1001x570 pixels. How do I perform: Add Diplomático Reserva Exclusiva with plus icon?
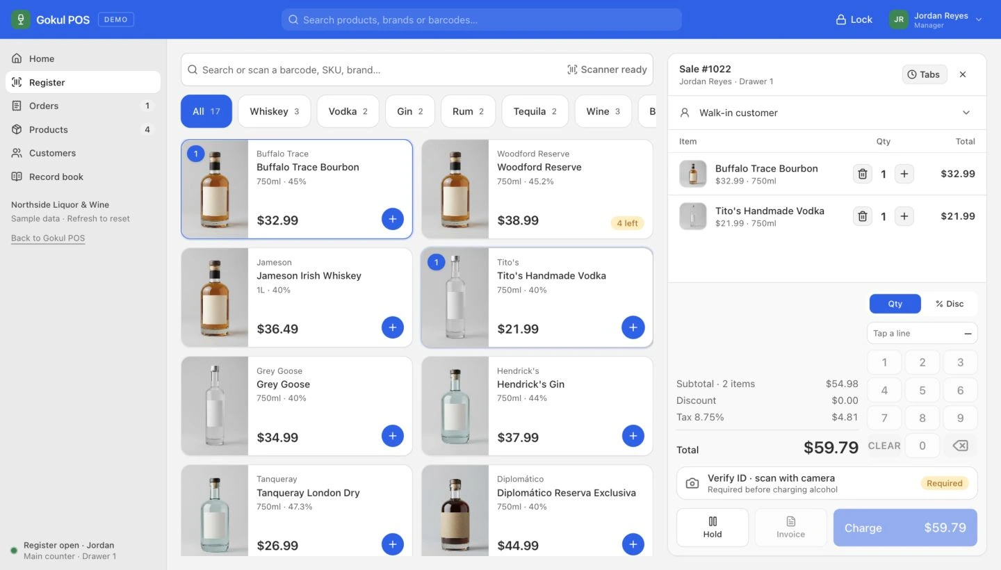pos(633,544)
